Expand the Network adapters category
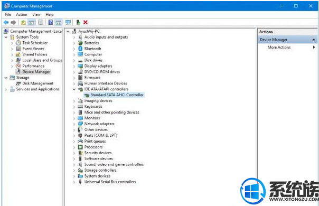 click(x=74, y=124)
